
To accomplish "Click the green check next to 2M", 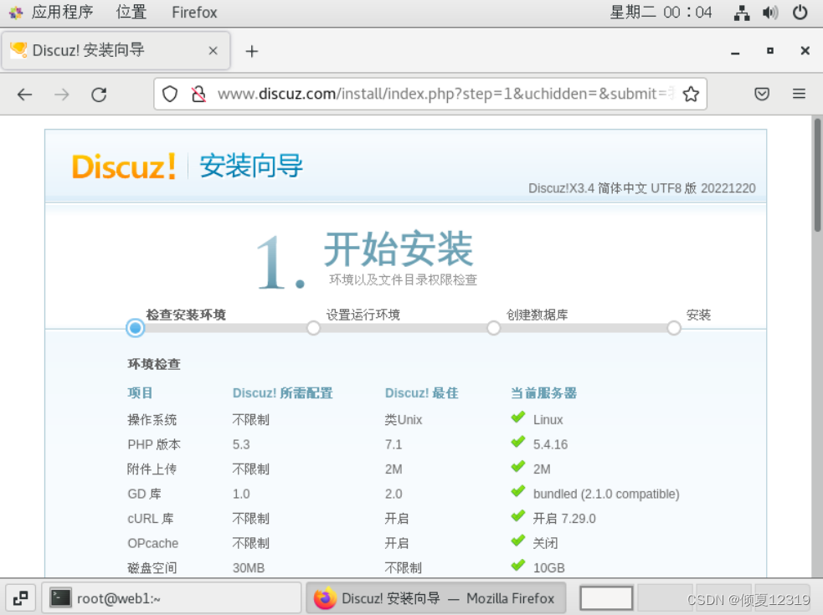I will [518, 467].
